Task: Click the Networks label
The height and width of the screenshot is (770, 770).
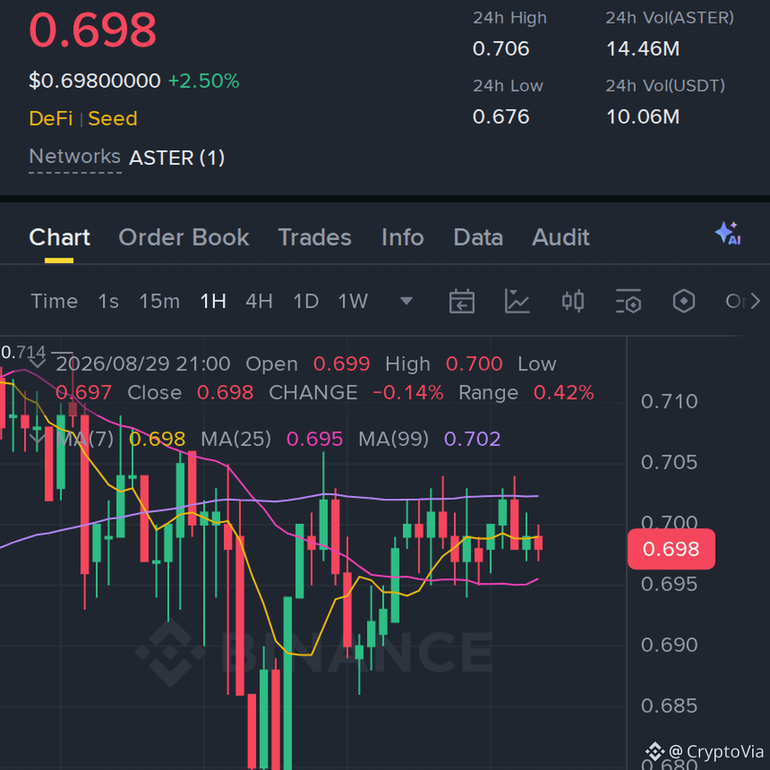Action: point(75,157)
